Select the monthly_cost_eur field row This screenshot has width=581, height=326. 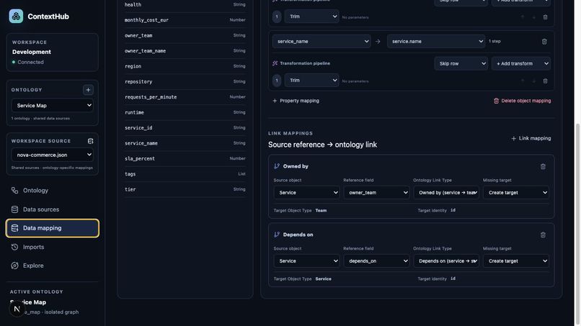pos(185,20)
